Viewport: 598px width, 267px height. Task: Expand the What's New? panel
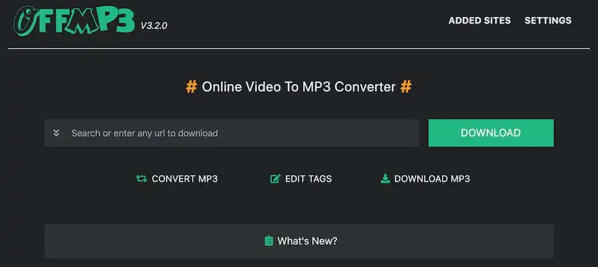(x=299, y=241)
